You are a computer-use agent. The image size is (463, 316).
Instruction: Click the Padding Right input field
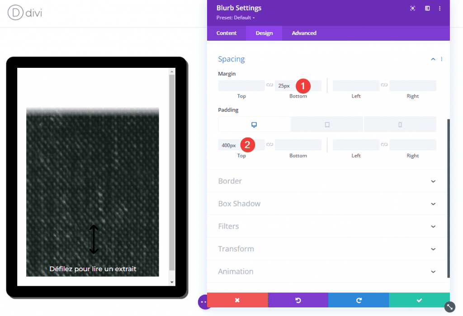[x=412, y=145]
